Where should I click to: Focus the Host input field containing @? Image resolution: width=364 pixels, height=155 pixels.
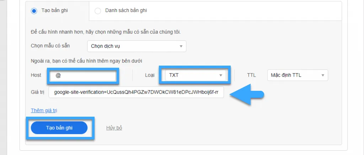pos(83,76)
